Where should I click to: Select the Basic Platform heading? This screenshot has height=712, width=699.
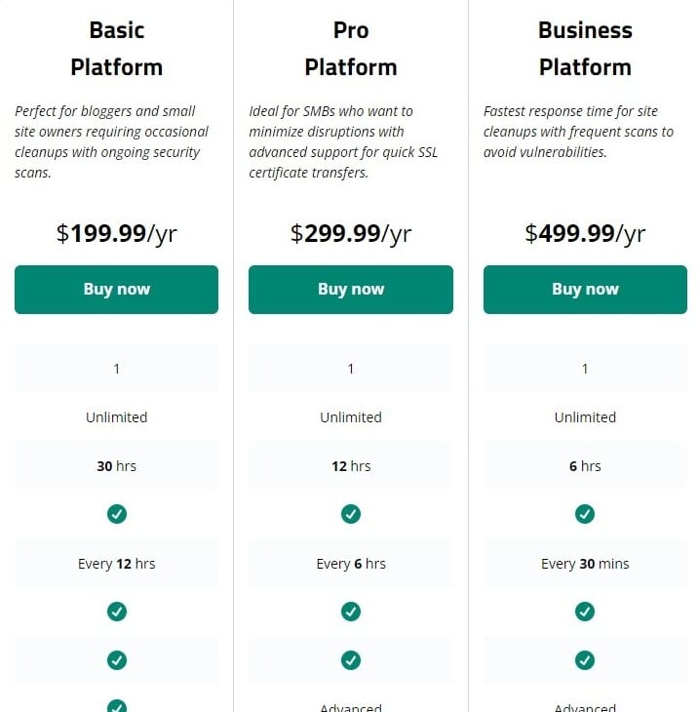point(117,49)
